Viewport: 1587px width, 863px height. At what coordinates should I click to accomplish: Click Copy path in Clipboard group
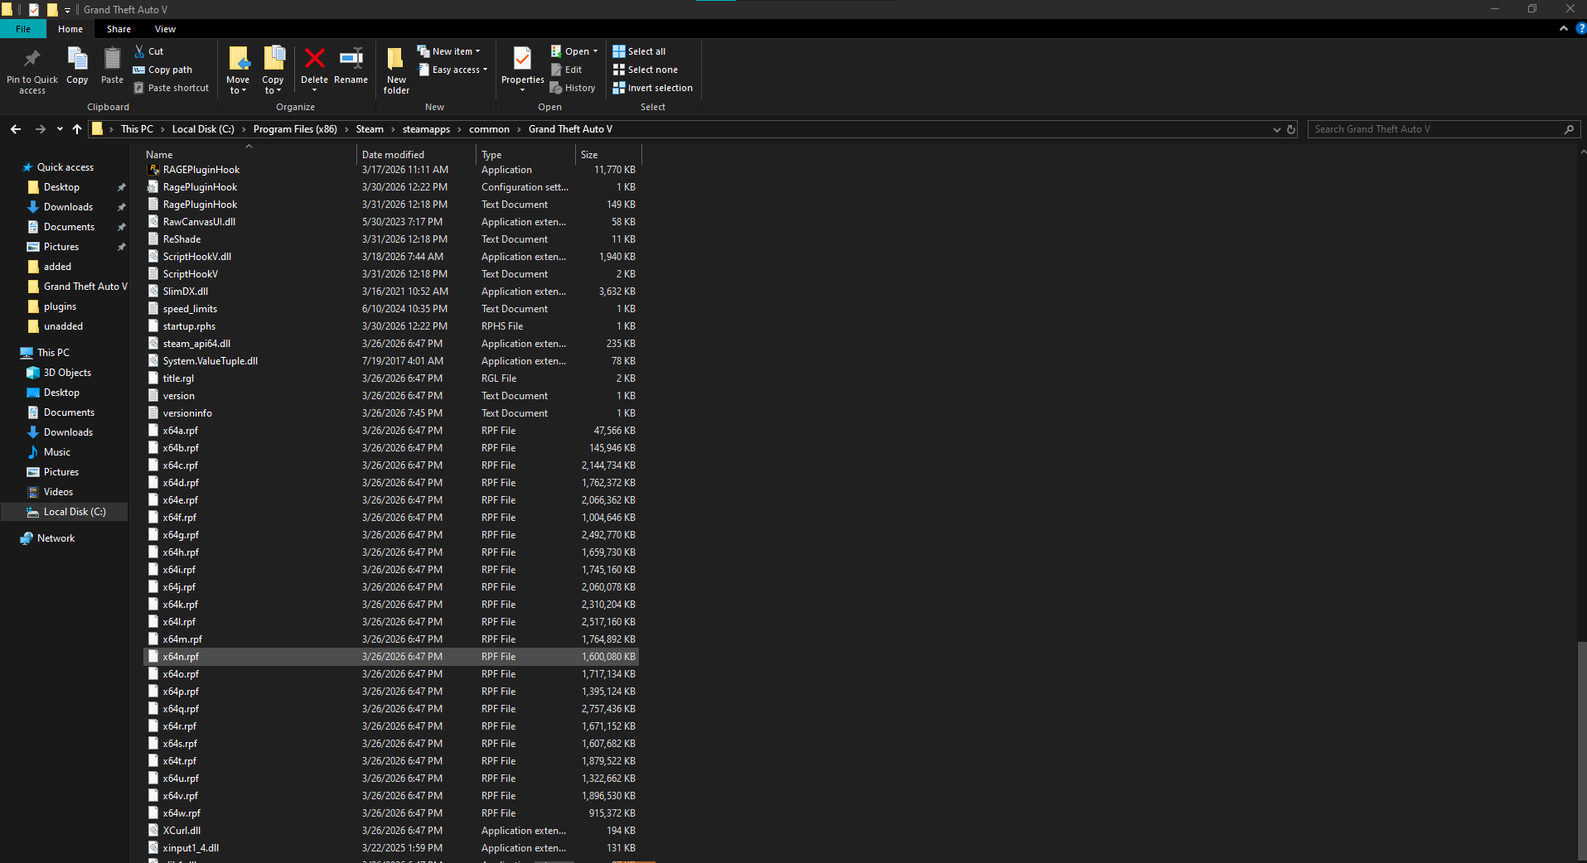[162, 70]
